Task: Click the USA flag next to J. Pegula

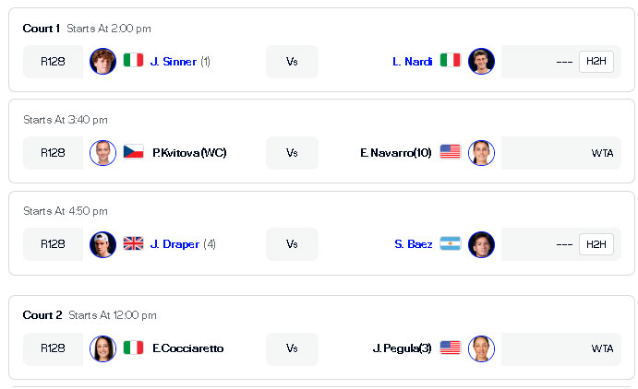Action: [x=450, y=348]
